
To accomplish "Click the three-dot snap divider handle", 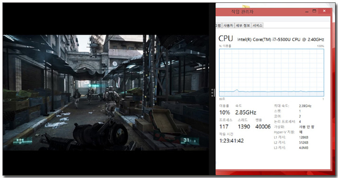I will pyautogui.click(x=212, y=93).
